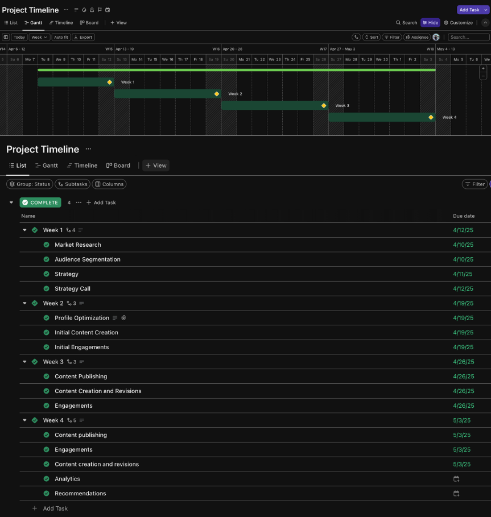Open the ellipsis menu next to COMPLETE group
The image size is (491, 517).
coord(79,202)
